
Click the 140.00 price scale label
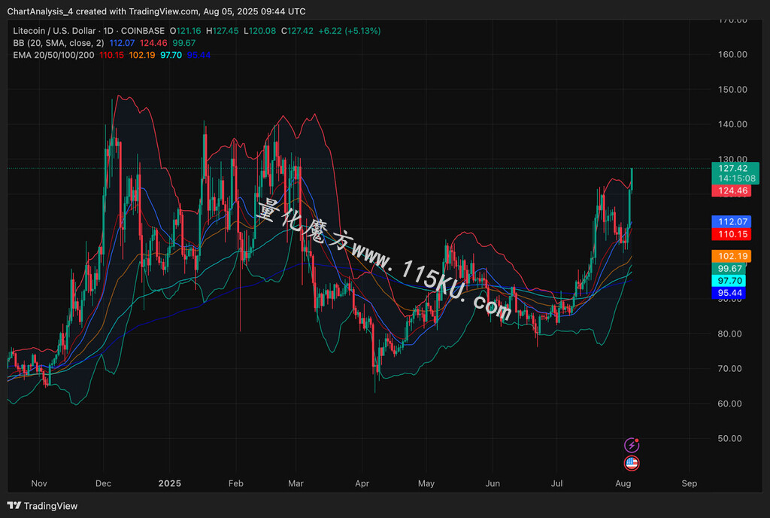[732, 124]
